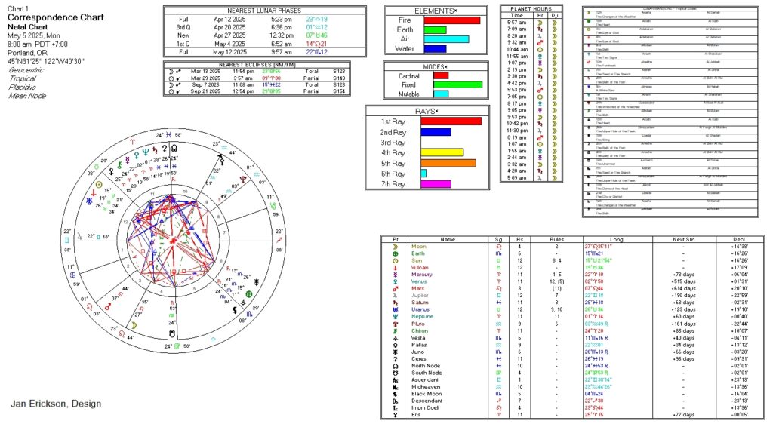The width and height of the screenshot is (773, 424).
Task: Click the Sun glyph in the planet table
Action: coord(395,260)
